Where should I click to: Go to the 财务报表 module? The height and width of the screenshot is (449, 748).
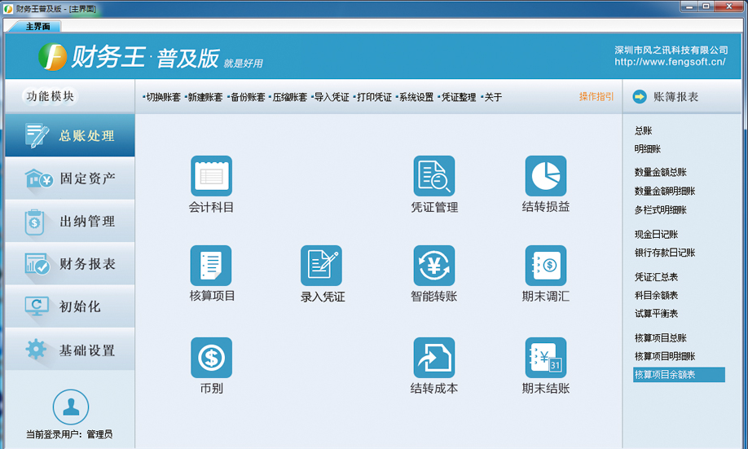(69, 264)
